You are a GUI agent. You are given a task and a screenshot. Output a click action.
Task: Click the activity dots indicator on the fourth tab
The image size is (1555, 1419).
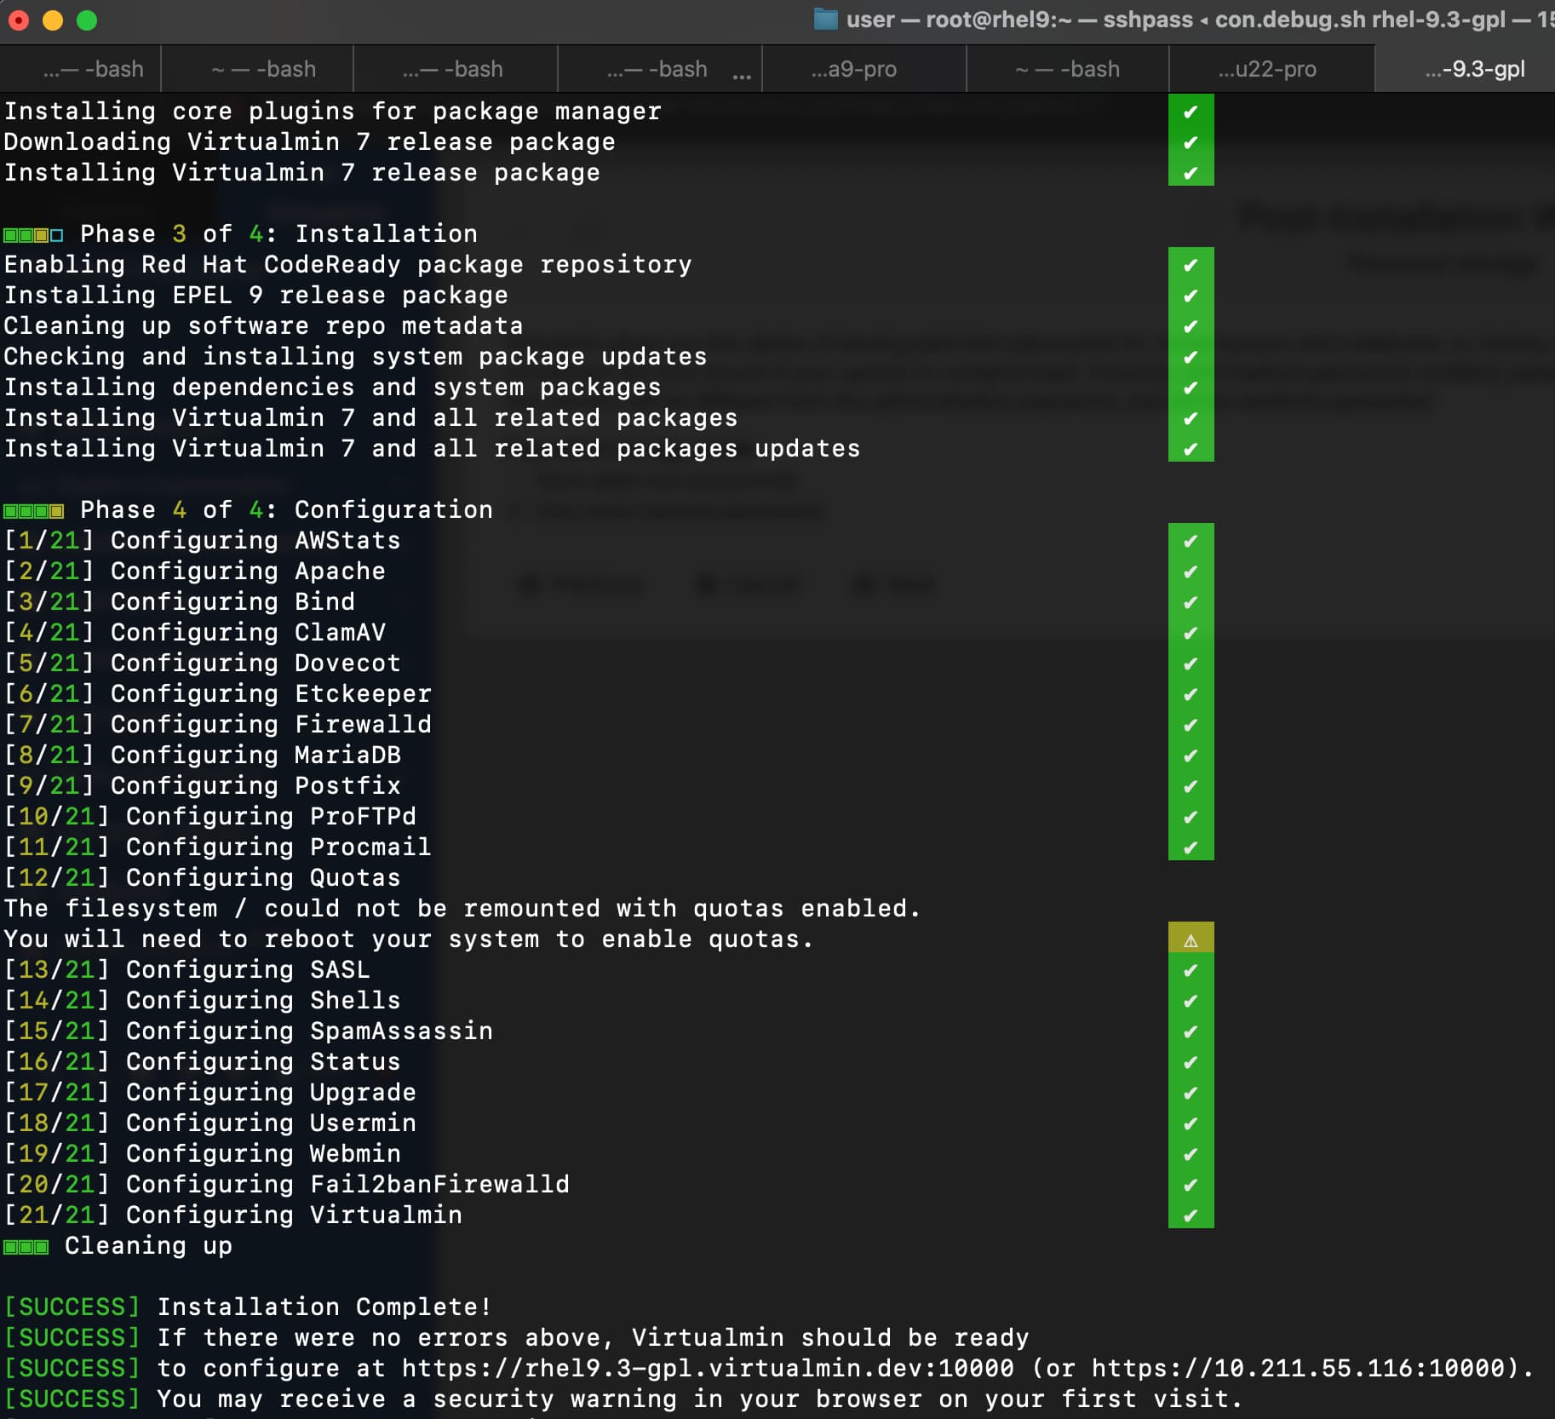(x=742, y=76)
